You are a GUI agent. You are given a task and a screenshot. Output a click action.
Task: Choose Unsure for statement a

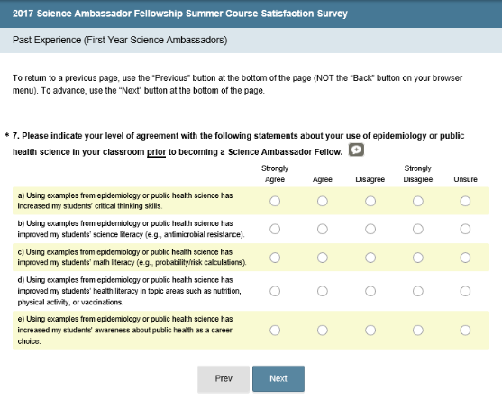coord(465,201)
